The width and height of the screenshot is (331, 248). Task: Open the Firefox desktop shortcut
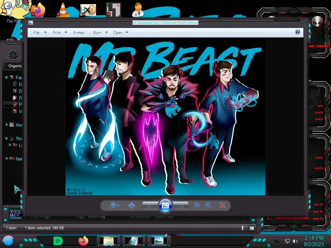tap(38, 10)
